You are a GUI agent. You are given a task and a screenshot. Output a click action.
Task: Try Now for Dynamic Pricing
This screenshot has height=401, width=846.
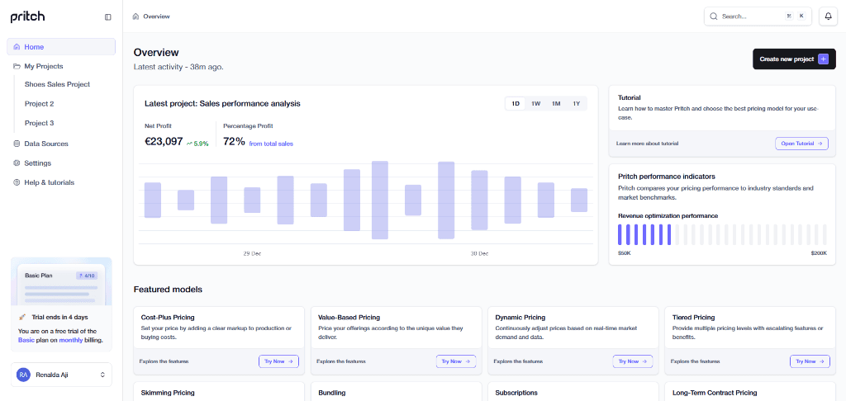pos(632,361)
